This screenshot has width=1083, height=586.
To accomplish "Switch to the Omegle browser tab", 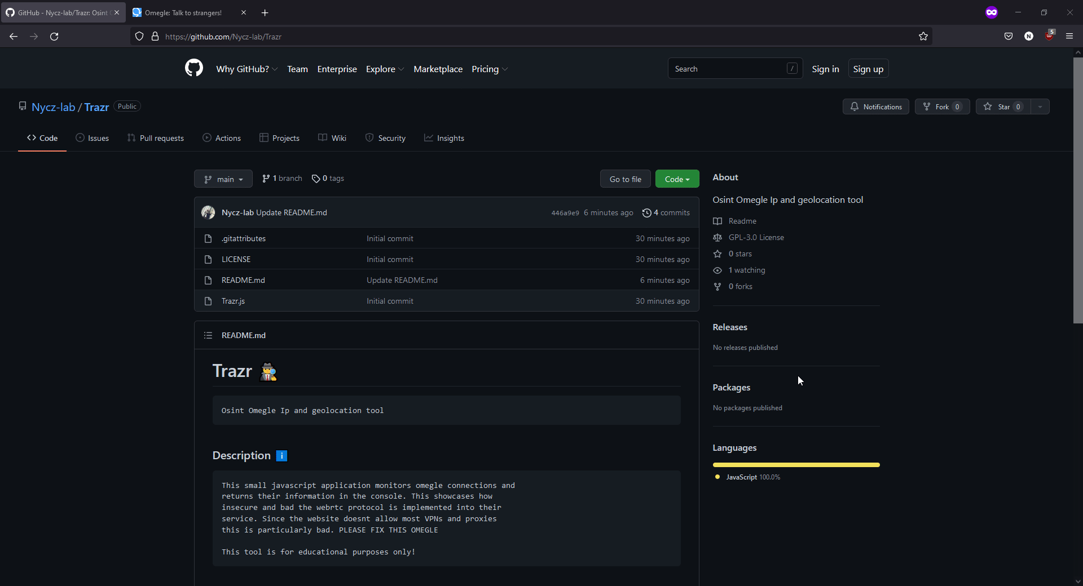I will (183, 12).
